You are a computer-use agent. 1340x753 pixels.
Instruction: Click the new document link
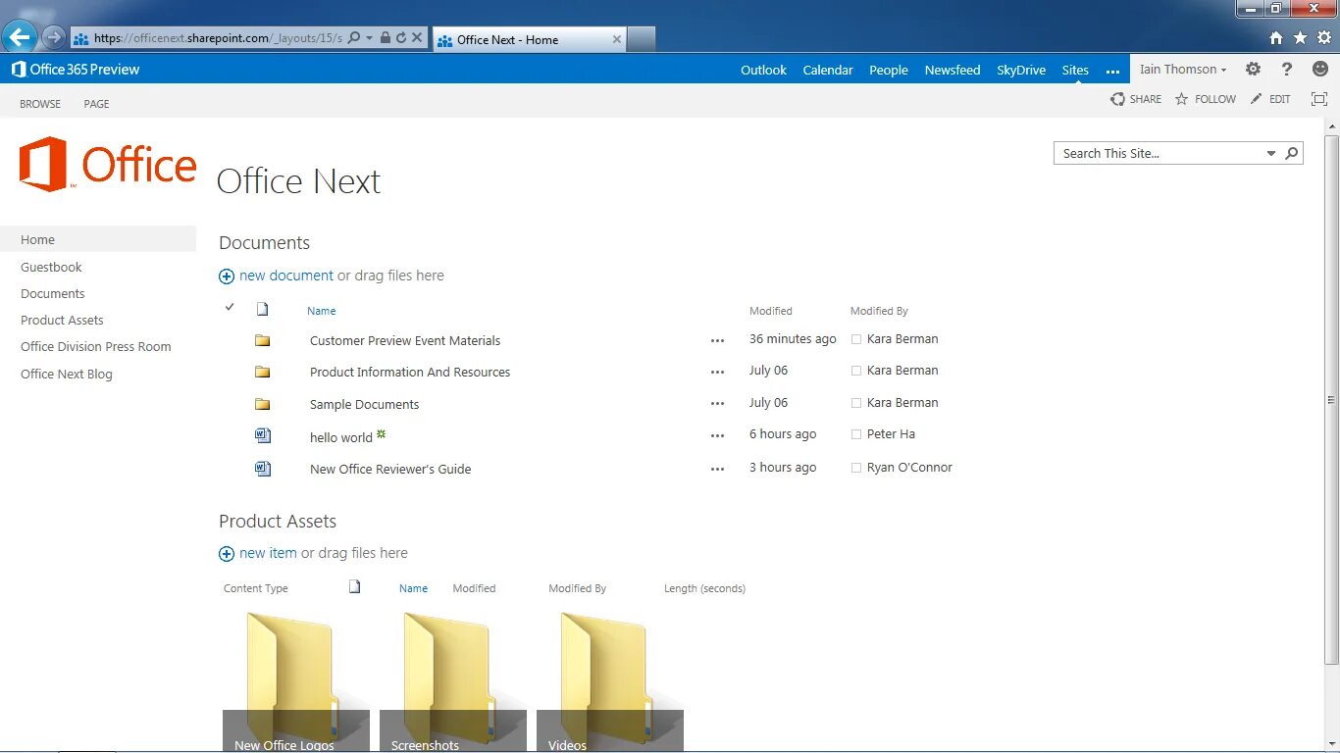pyautogui.click(x=286, y=276)
